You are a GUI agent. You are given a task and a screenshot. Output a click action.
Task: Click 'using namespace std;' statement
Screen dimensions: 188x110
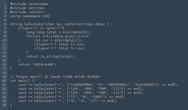[30, 16]
